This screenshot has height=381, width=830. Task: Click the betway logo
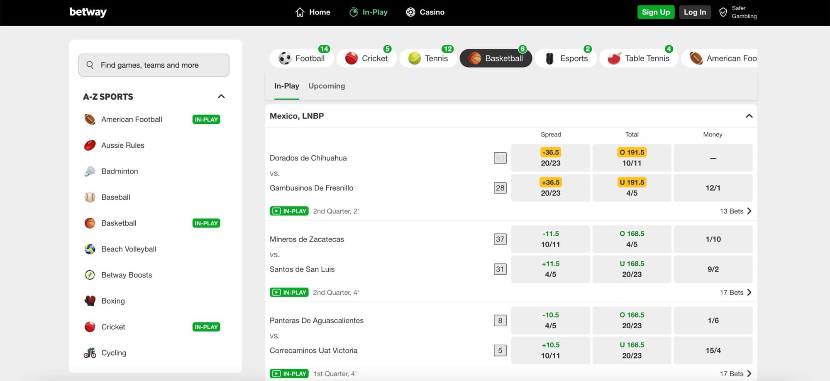click(x=88, y=12)
